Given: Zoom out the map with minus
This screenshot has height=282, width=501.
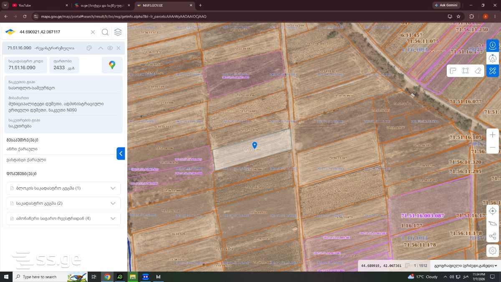Looking at the screenshot, I should 493,147.
